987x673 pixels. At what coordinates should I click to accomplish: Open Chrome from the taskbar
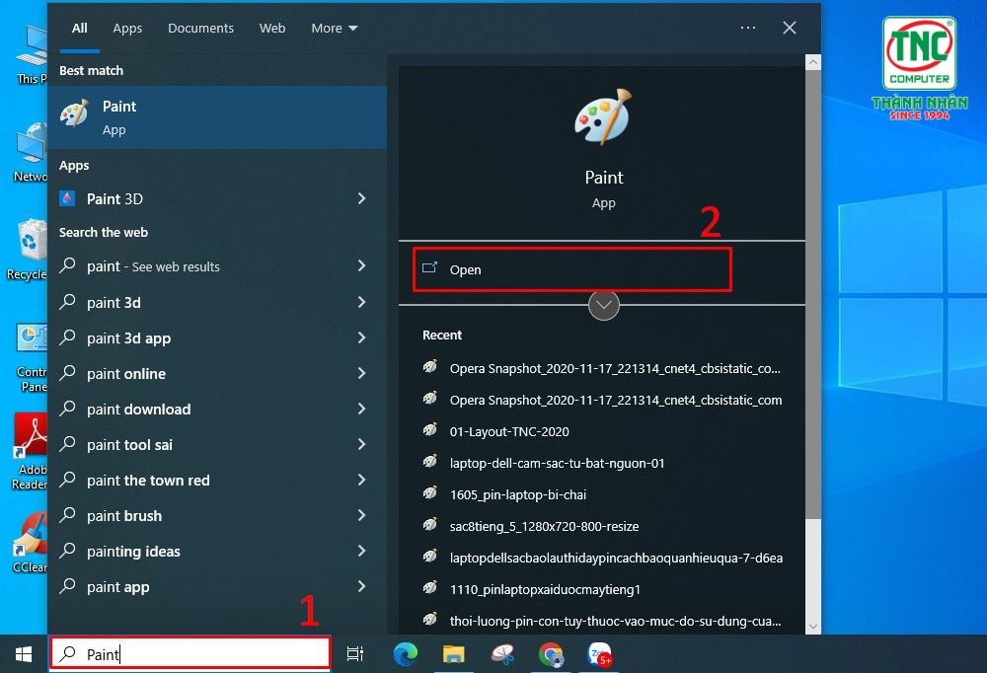pyautogui.click(x=551, y=654)
